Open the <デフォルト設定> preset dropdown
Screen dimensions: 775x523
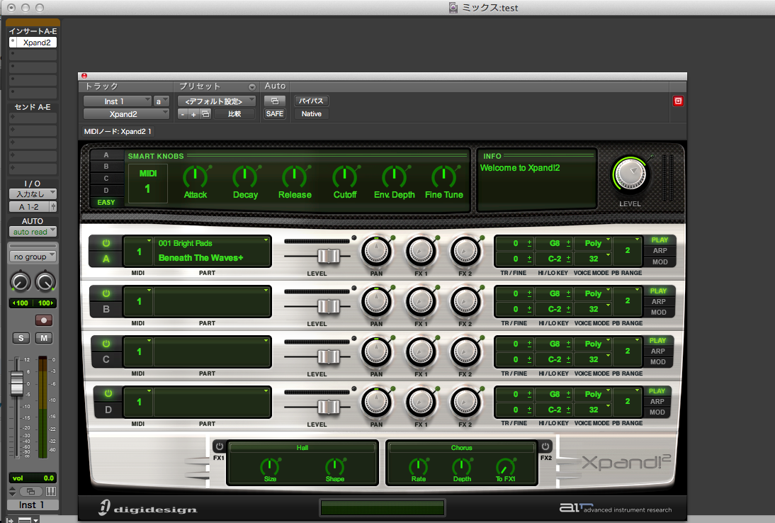pos(216,101)
